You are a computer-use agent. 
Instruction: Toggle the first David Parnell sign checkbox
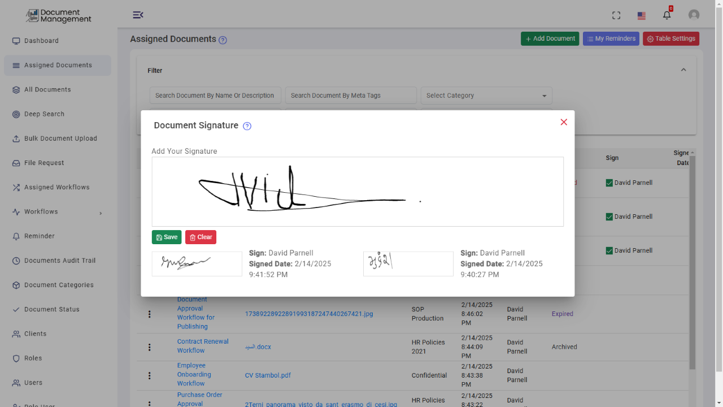tap(608, 182)
